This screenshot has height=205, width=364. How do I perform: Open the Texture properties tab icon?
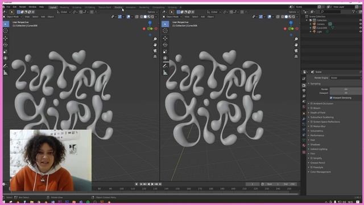tap(304, 152)
